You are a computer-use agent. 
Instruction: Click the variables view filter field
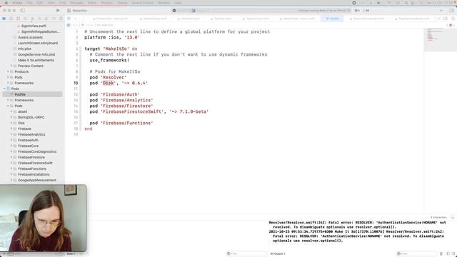(246, 253)
